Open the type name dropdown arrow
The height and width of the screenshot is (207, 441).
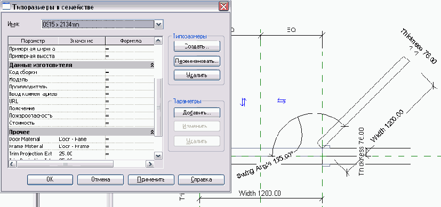[x=159, y=24]
